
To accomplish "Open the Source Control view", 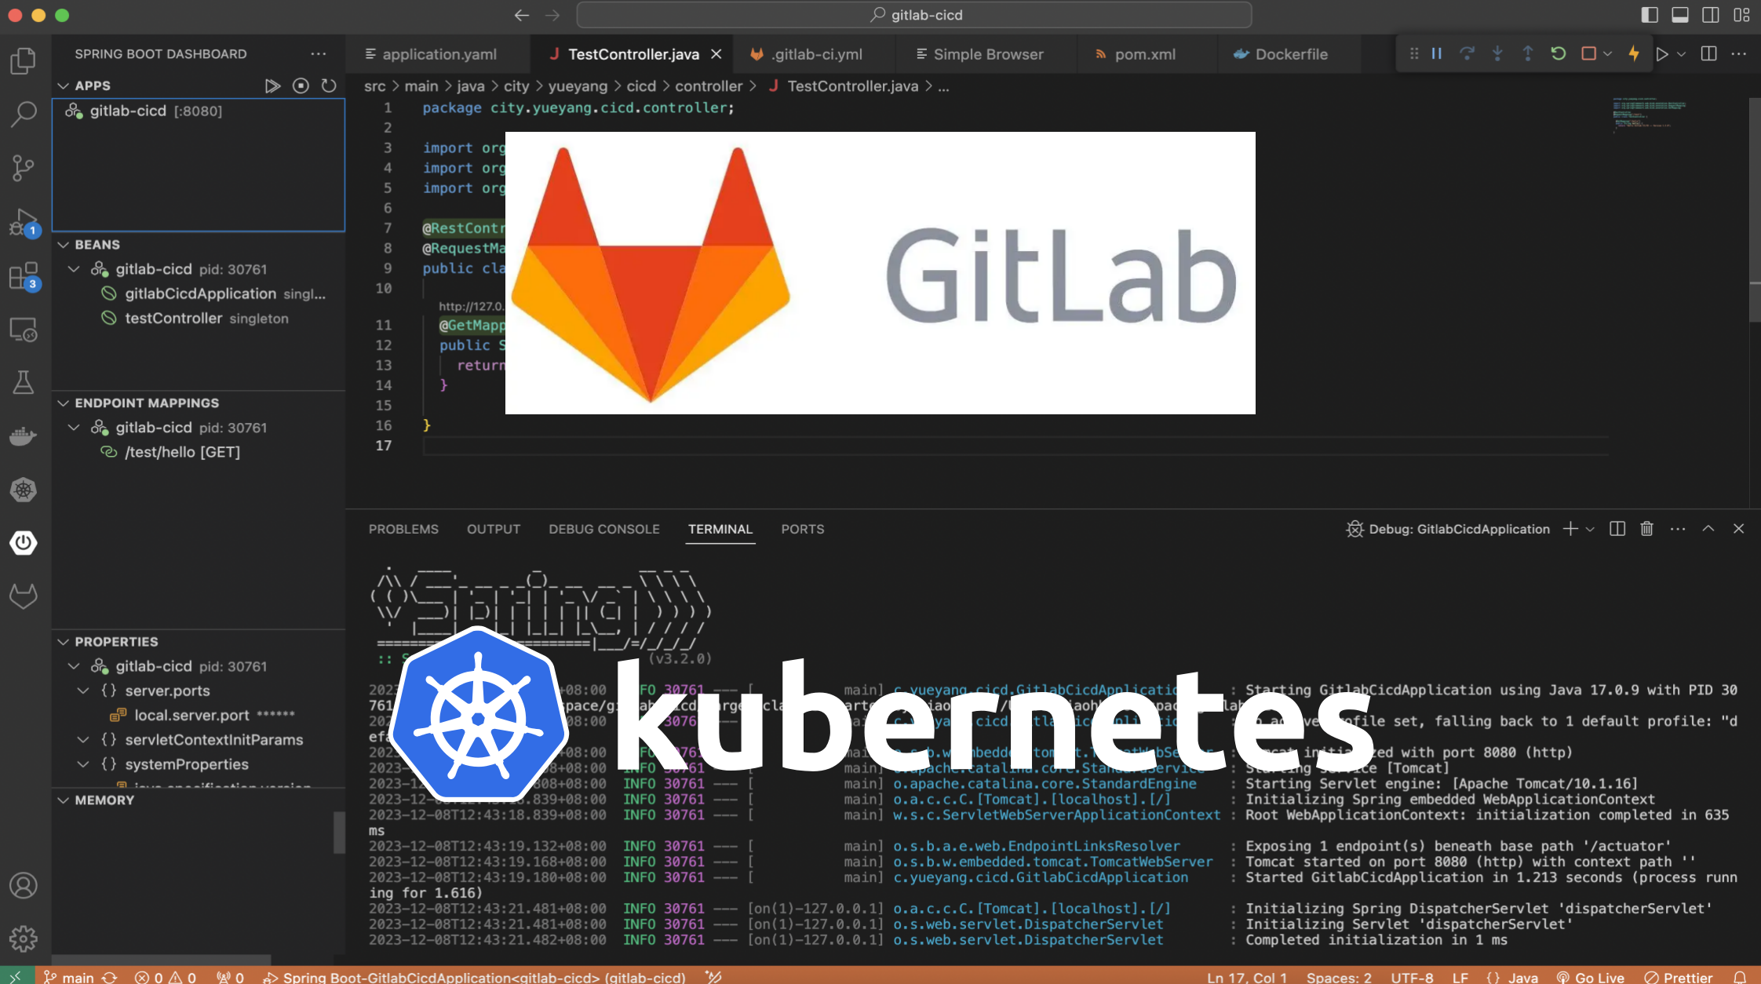I will coord(24,167).
